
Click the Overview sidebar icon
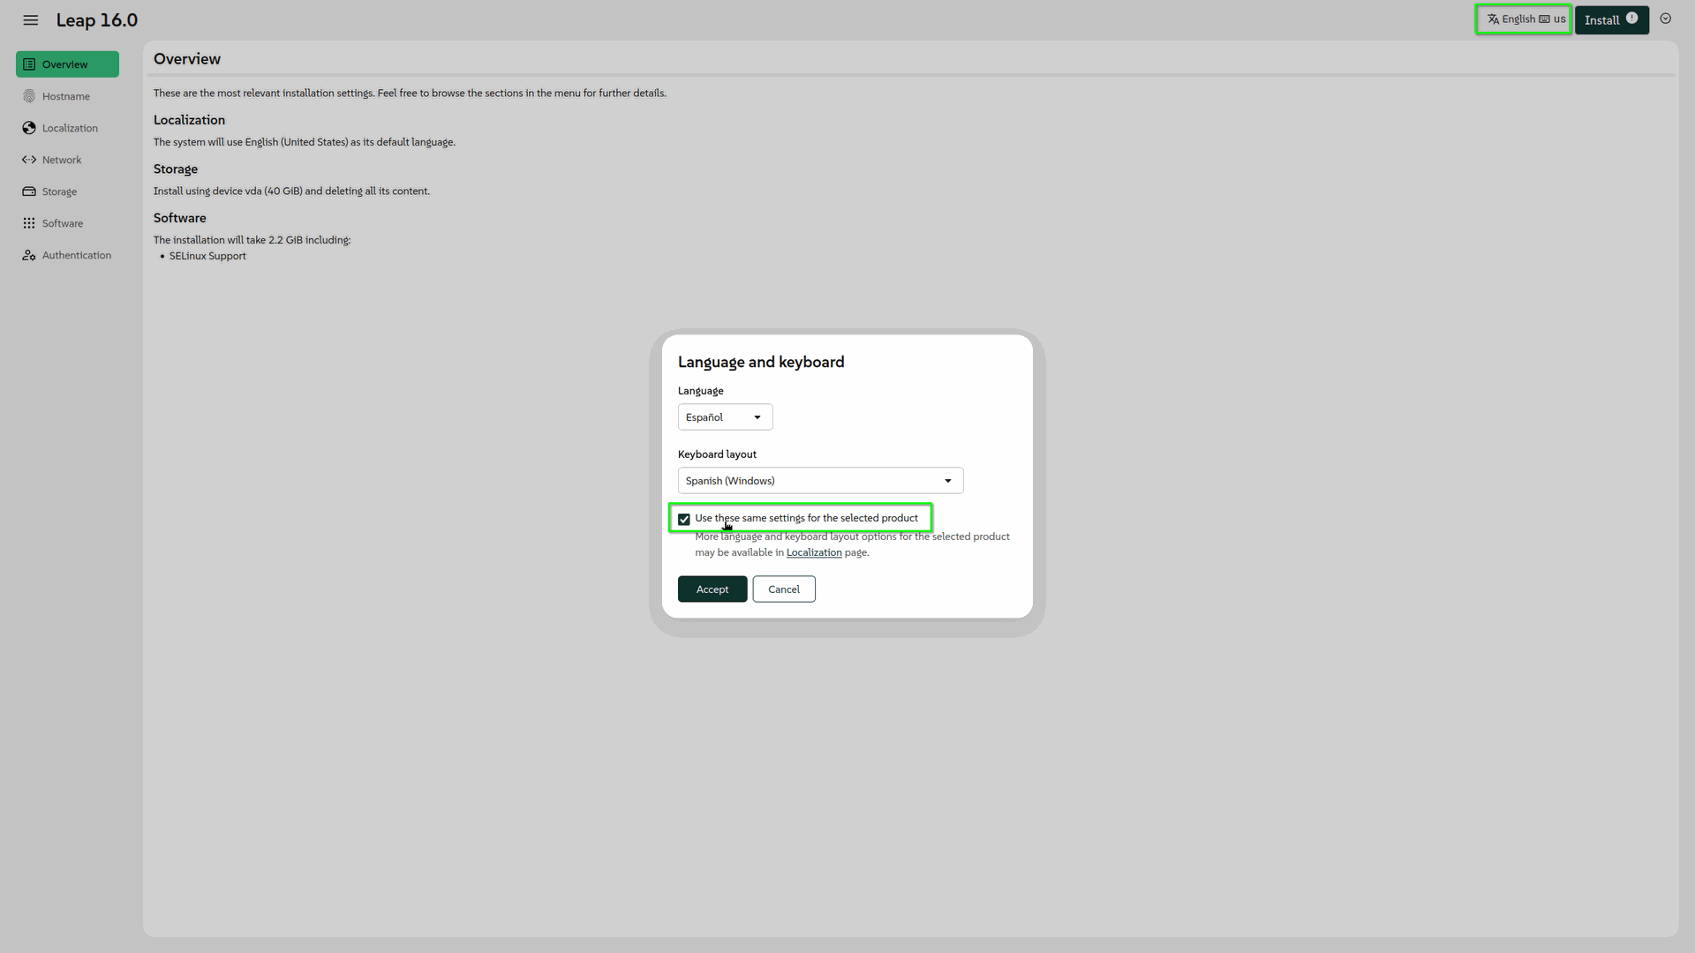coord(29,64)
